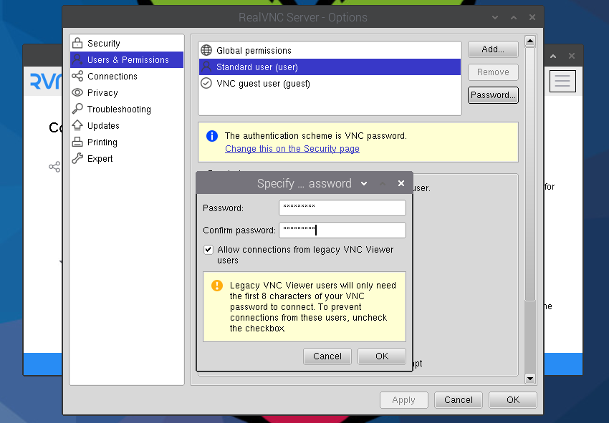609x423 pixels.
Task: Click the share icon in the background VNC window
Action: 54,167
